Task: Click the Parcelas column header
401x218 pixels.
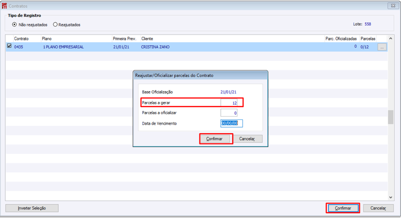Action: pyautogui.click(x=368, y=39)
